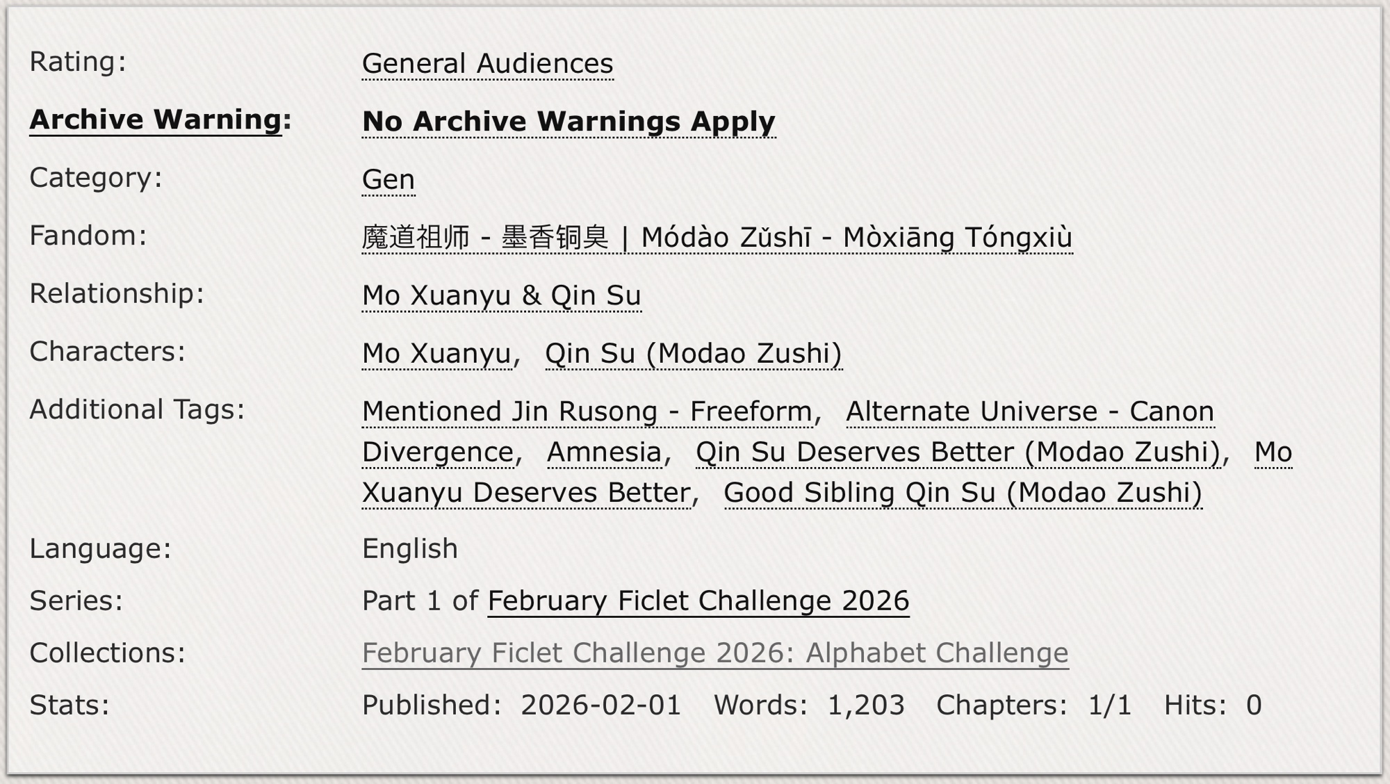Screen dimensions: 1390x784
Task: Click the published date 2026-02-01
Action: click(600, 705)
